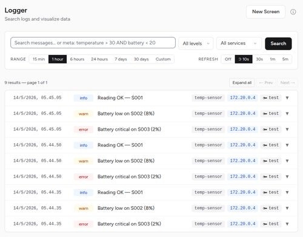
Task: Click IP 172.20.0.4 on 05.44.35 Battery critical row
Action: 242,224
